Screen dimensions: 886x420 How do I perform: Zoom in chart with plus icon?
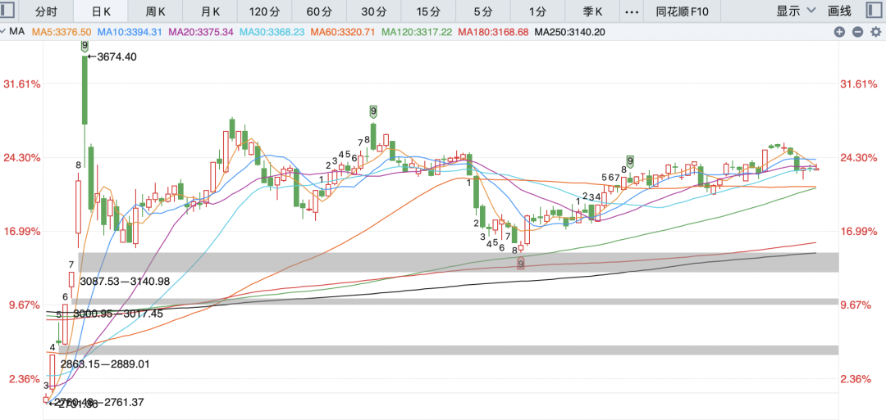point(839,32)
